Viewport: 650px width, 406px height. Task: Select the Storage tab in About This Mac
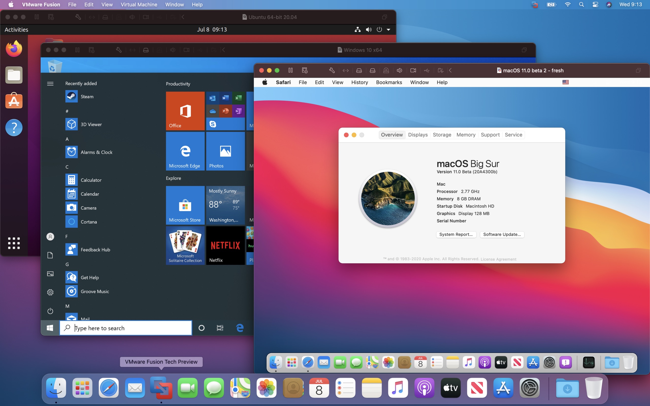(x=441, y=135)
